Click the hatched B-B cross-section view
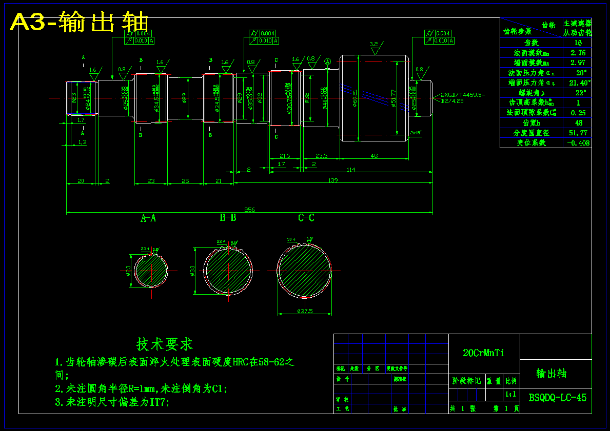Image resolution: width=610 pixels, height=431 pixels. pyautogui.click(x=228, y=271)
